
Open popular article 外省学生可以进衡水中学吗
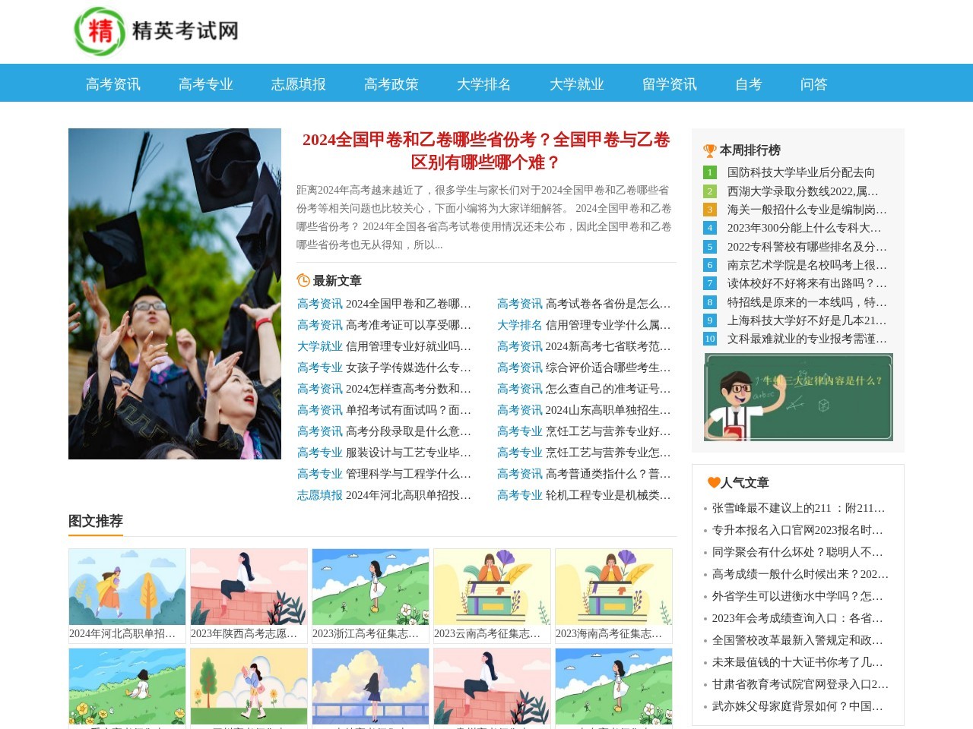(x=798, y=596)
